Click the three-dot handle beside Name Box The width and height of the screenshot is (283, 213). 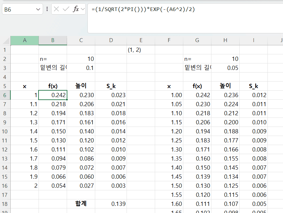[x=47, y=9]
